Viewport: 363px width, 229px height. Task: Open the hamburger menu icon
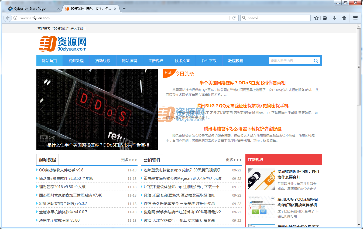pyautogui.click(x=355, y=18)
